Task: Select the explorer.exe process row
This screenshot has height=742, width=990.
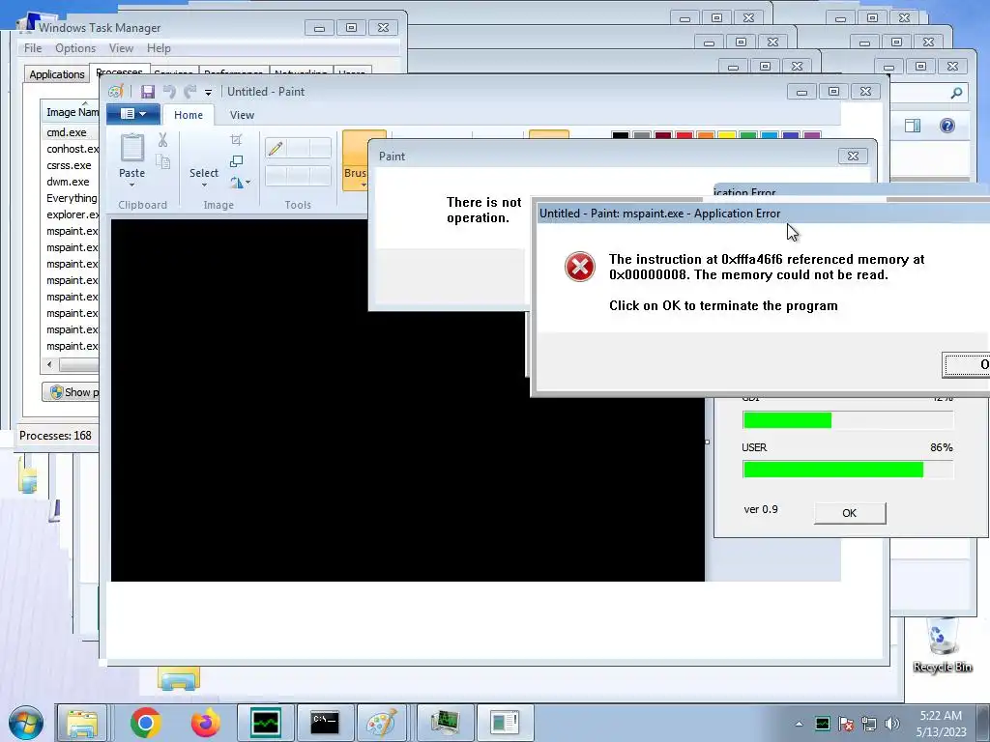Action: (x=70, y=214)
